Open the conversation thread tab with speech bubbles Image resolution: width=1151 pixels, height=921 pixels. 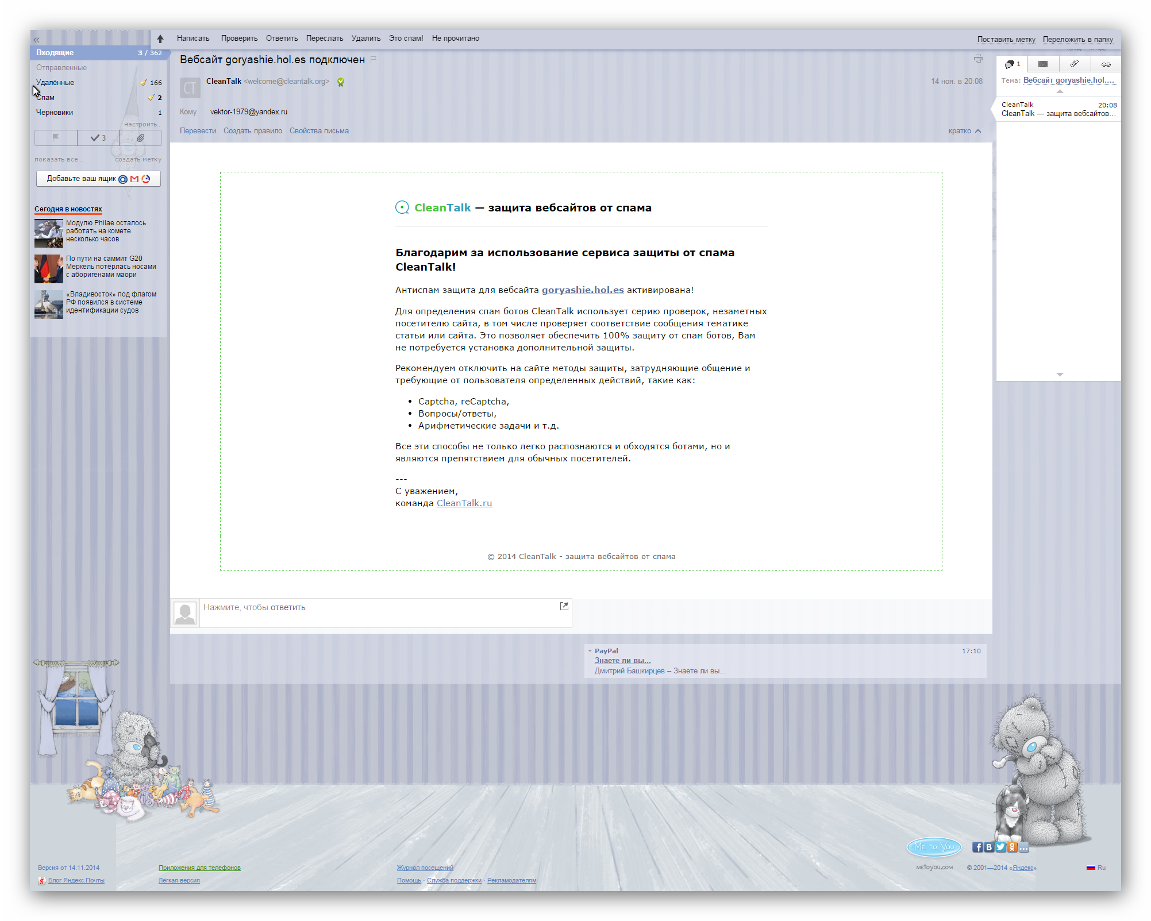click(x=1012, y=64)
